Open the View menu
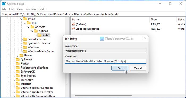The width and height of the screenshot is (186, 98). (20, 9)
